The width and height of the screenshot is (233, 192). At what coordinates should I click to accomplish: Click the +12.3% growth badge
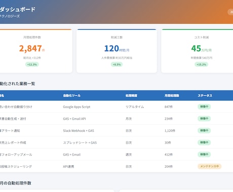click(x=32, y=65)
